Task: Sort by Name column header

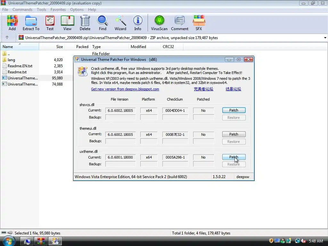Action: [x=20, y=47]
